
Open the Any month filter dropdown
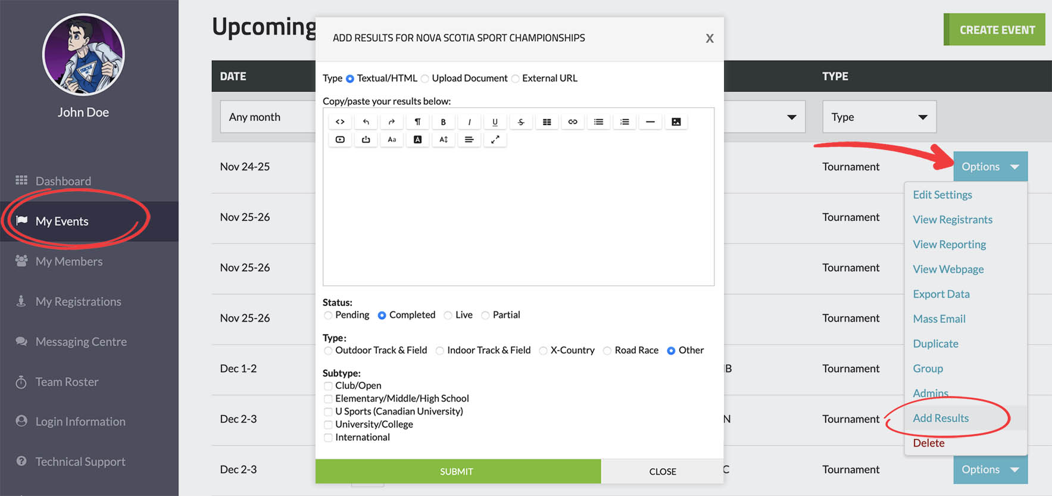[x=268, y=117]
